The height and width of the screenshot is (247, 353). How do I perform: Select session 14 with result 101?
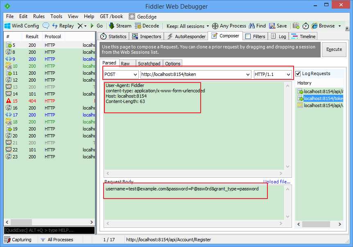tap(50, 94)
